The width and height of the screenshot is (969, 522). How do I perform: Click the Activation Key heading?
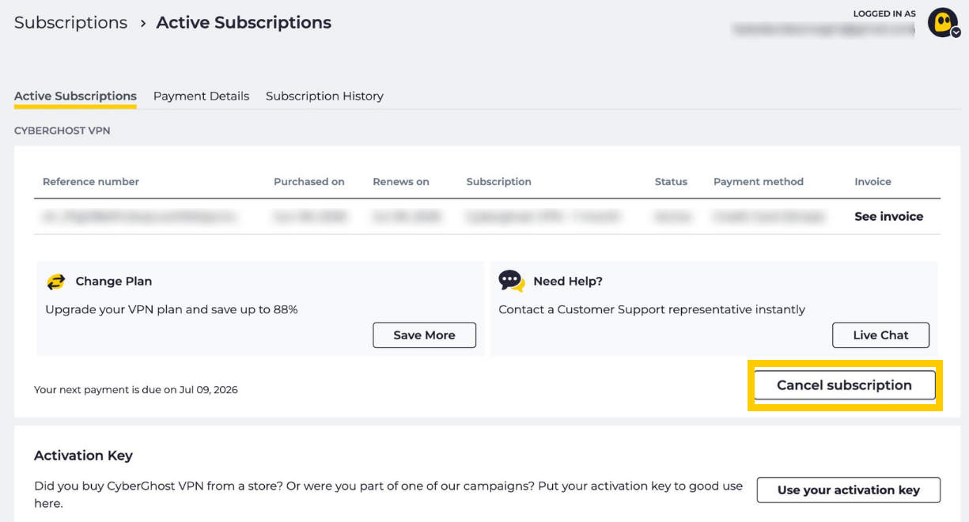tap(83, 456)
